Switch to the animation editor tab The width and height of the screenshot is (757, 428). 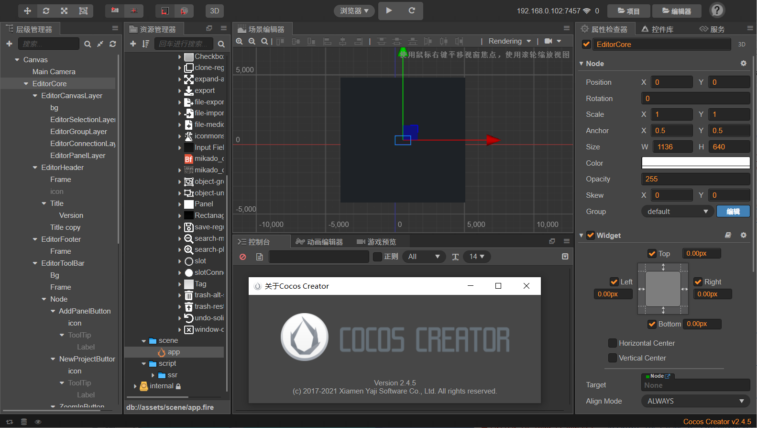(x=319, y=242)
